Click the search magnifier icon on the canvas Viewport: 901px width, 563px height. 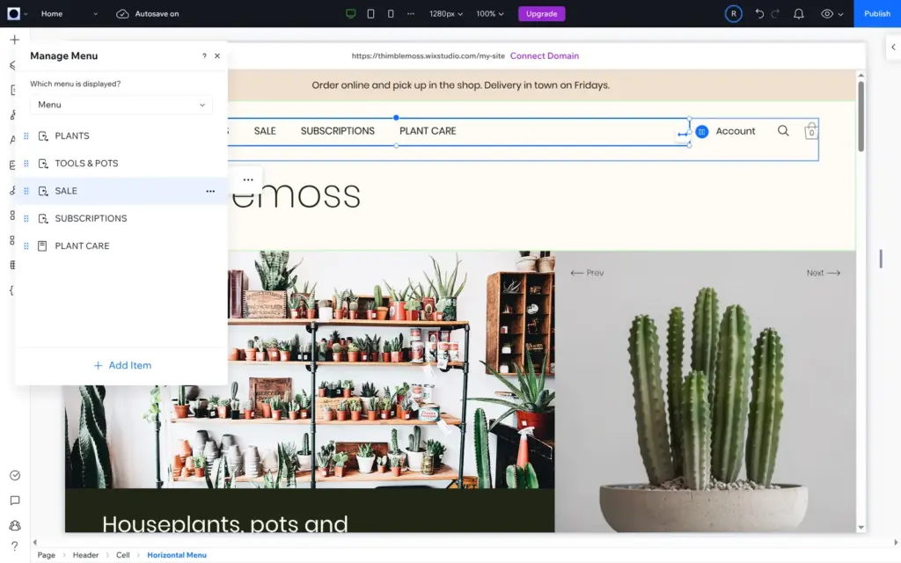[783, 131]
